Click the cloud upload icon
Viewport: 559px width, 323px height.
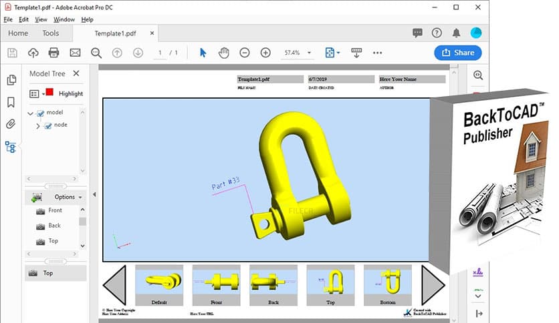tap(33, 53)
